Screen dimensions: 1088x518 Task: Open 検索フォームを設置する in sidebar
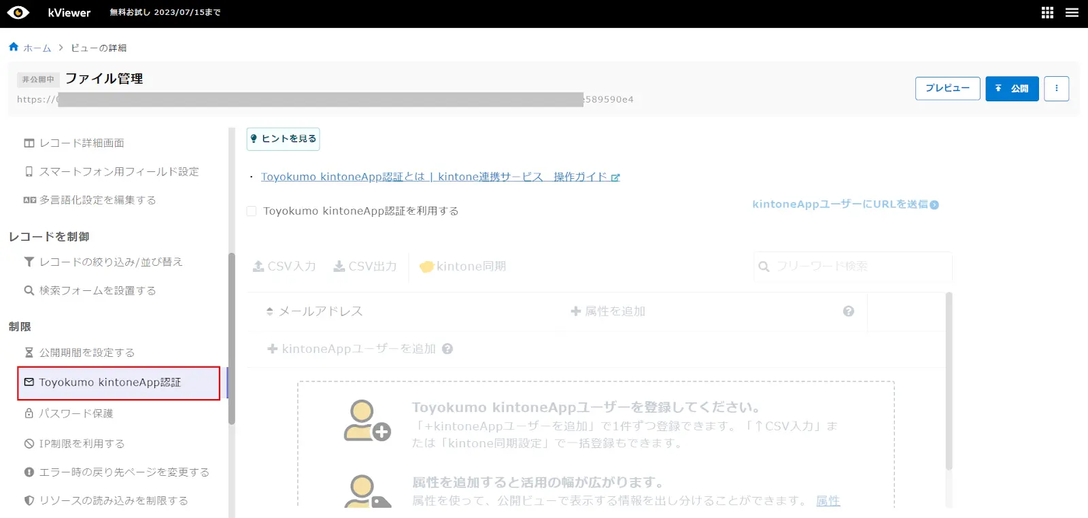pos(90,290)
